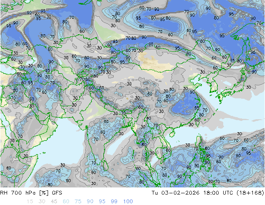Image resolution: width=265 pixels, height=205 pixels.
Task: Click the '18:00 UTC' time label
Action: point(218,192)
